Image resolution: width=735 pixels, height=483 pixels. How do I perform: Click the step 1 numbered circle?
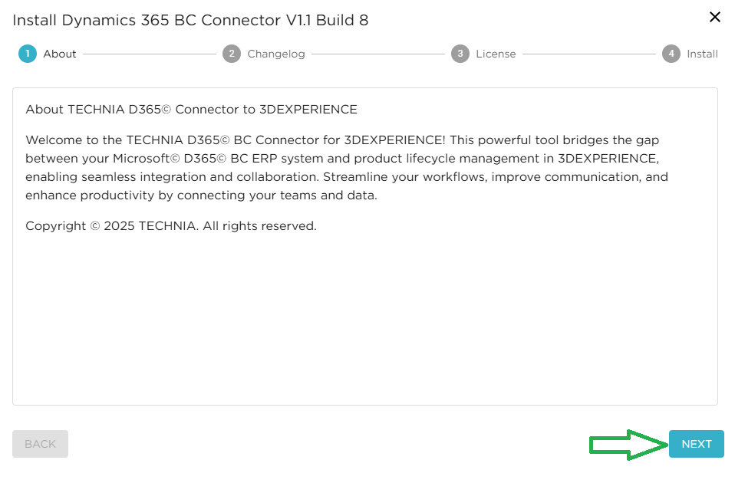[28, 54]
